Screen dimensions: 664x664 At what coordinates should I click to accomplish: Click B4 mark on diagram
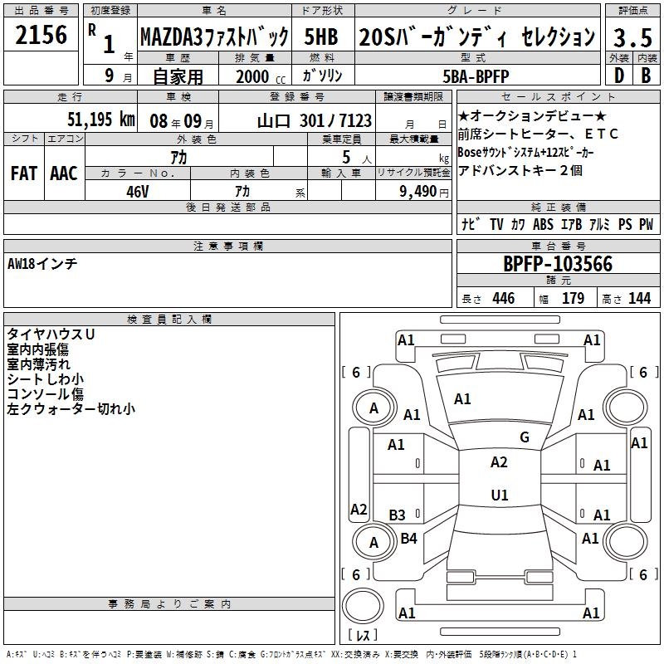click(x=408, y=538)
